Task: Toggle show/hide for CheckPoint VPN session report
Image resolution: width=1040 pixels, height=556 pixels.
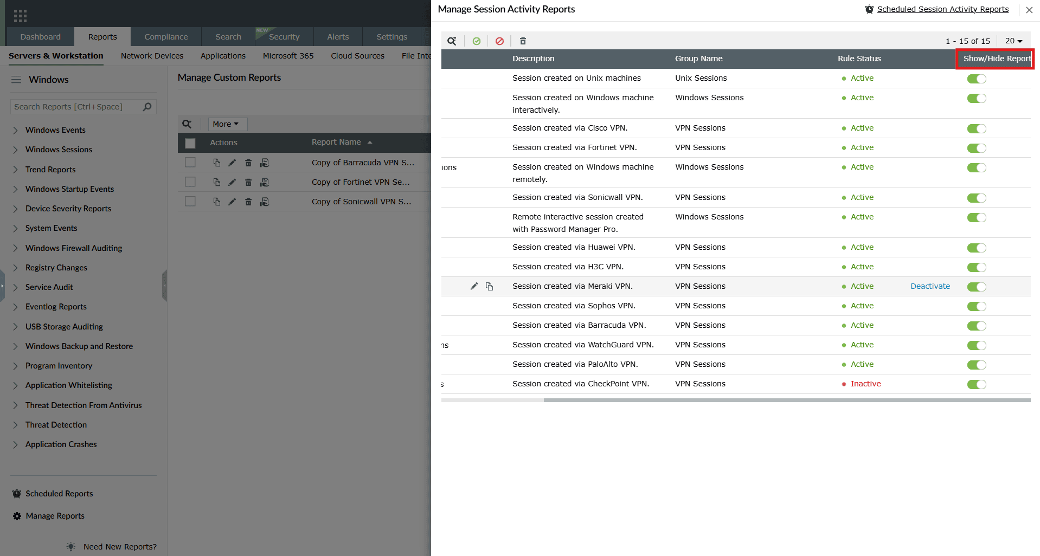Action: point(977,384)
